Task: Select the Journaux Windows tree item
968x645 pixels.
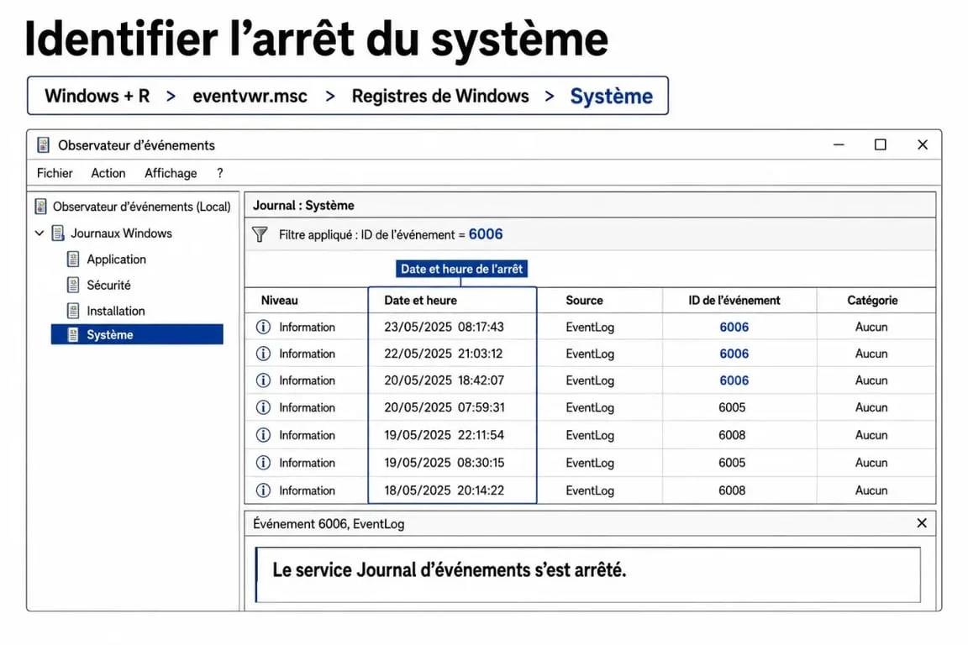Action: click(121, 233)
